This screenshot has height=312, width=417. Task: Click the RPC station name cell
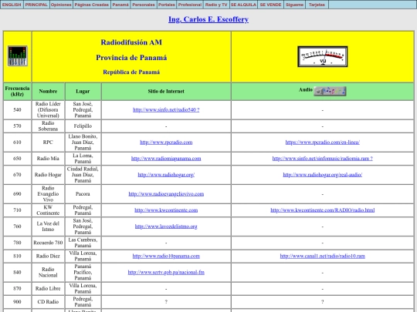48,143
